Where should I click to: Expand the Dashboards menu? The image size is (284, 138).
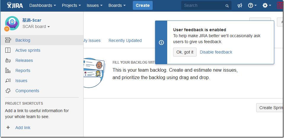[x=43, y=5]
